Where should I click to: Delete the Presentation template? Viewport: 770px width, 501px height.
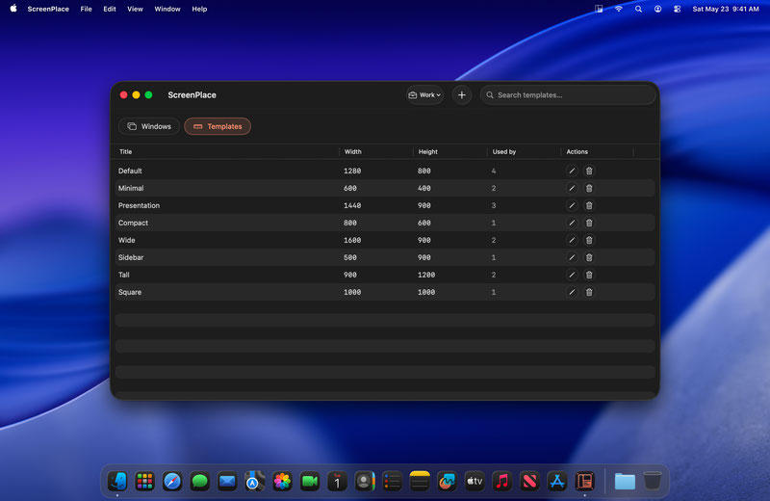(x=589, y=205)
